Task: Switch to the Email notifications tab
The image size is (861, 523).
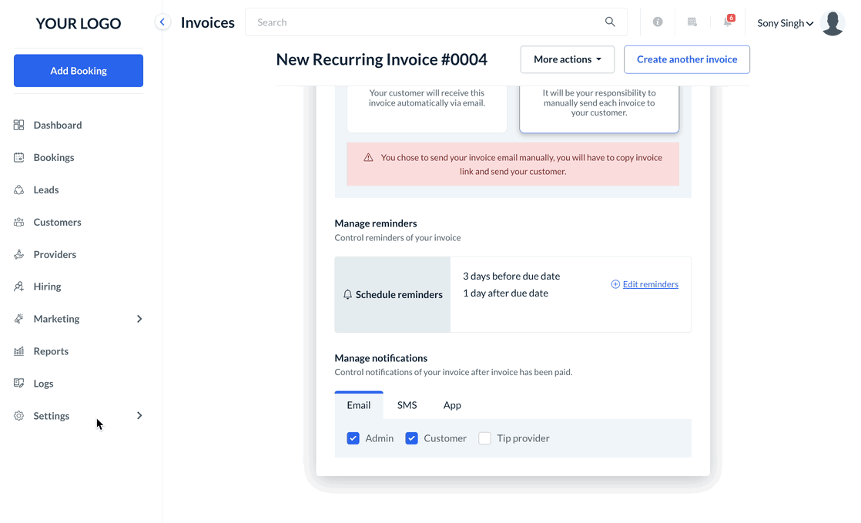Action: click(359, 405)
